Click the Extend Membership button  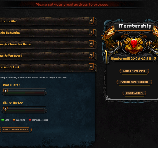tap(134, 71)
